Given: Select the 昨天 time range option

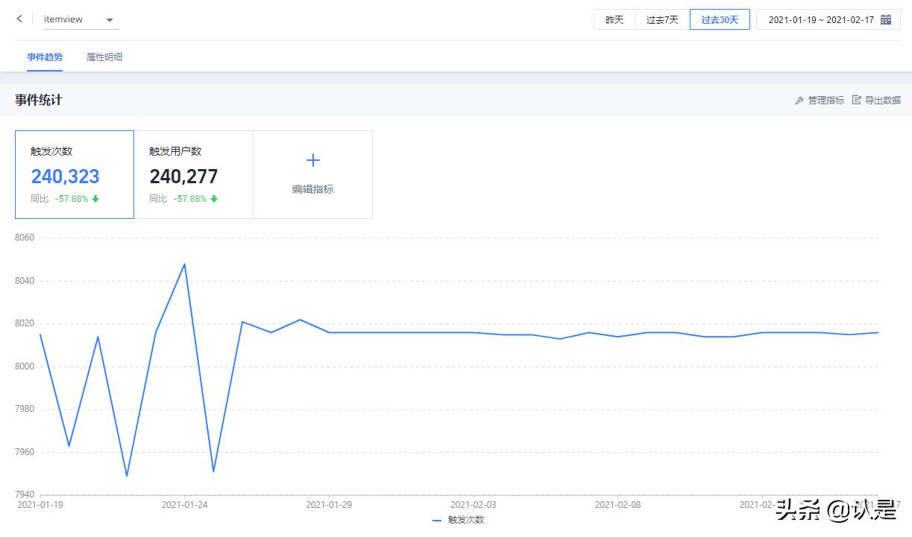Looking at the screenshot, I should [614, 19].
